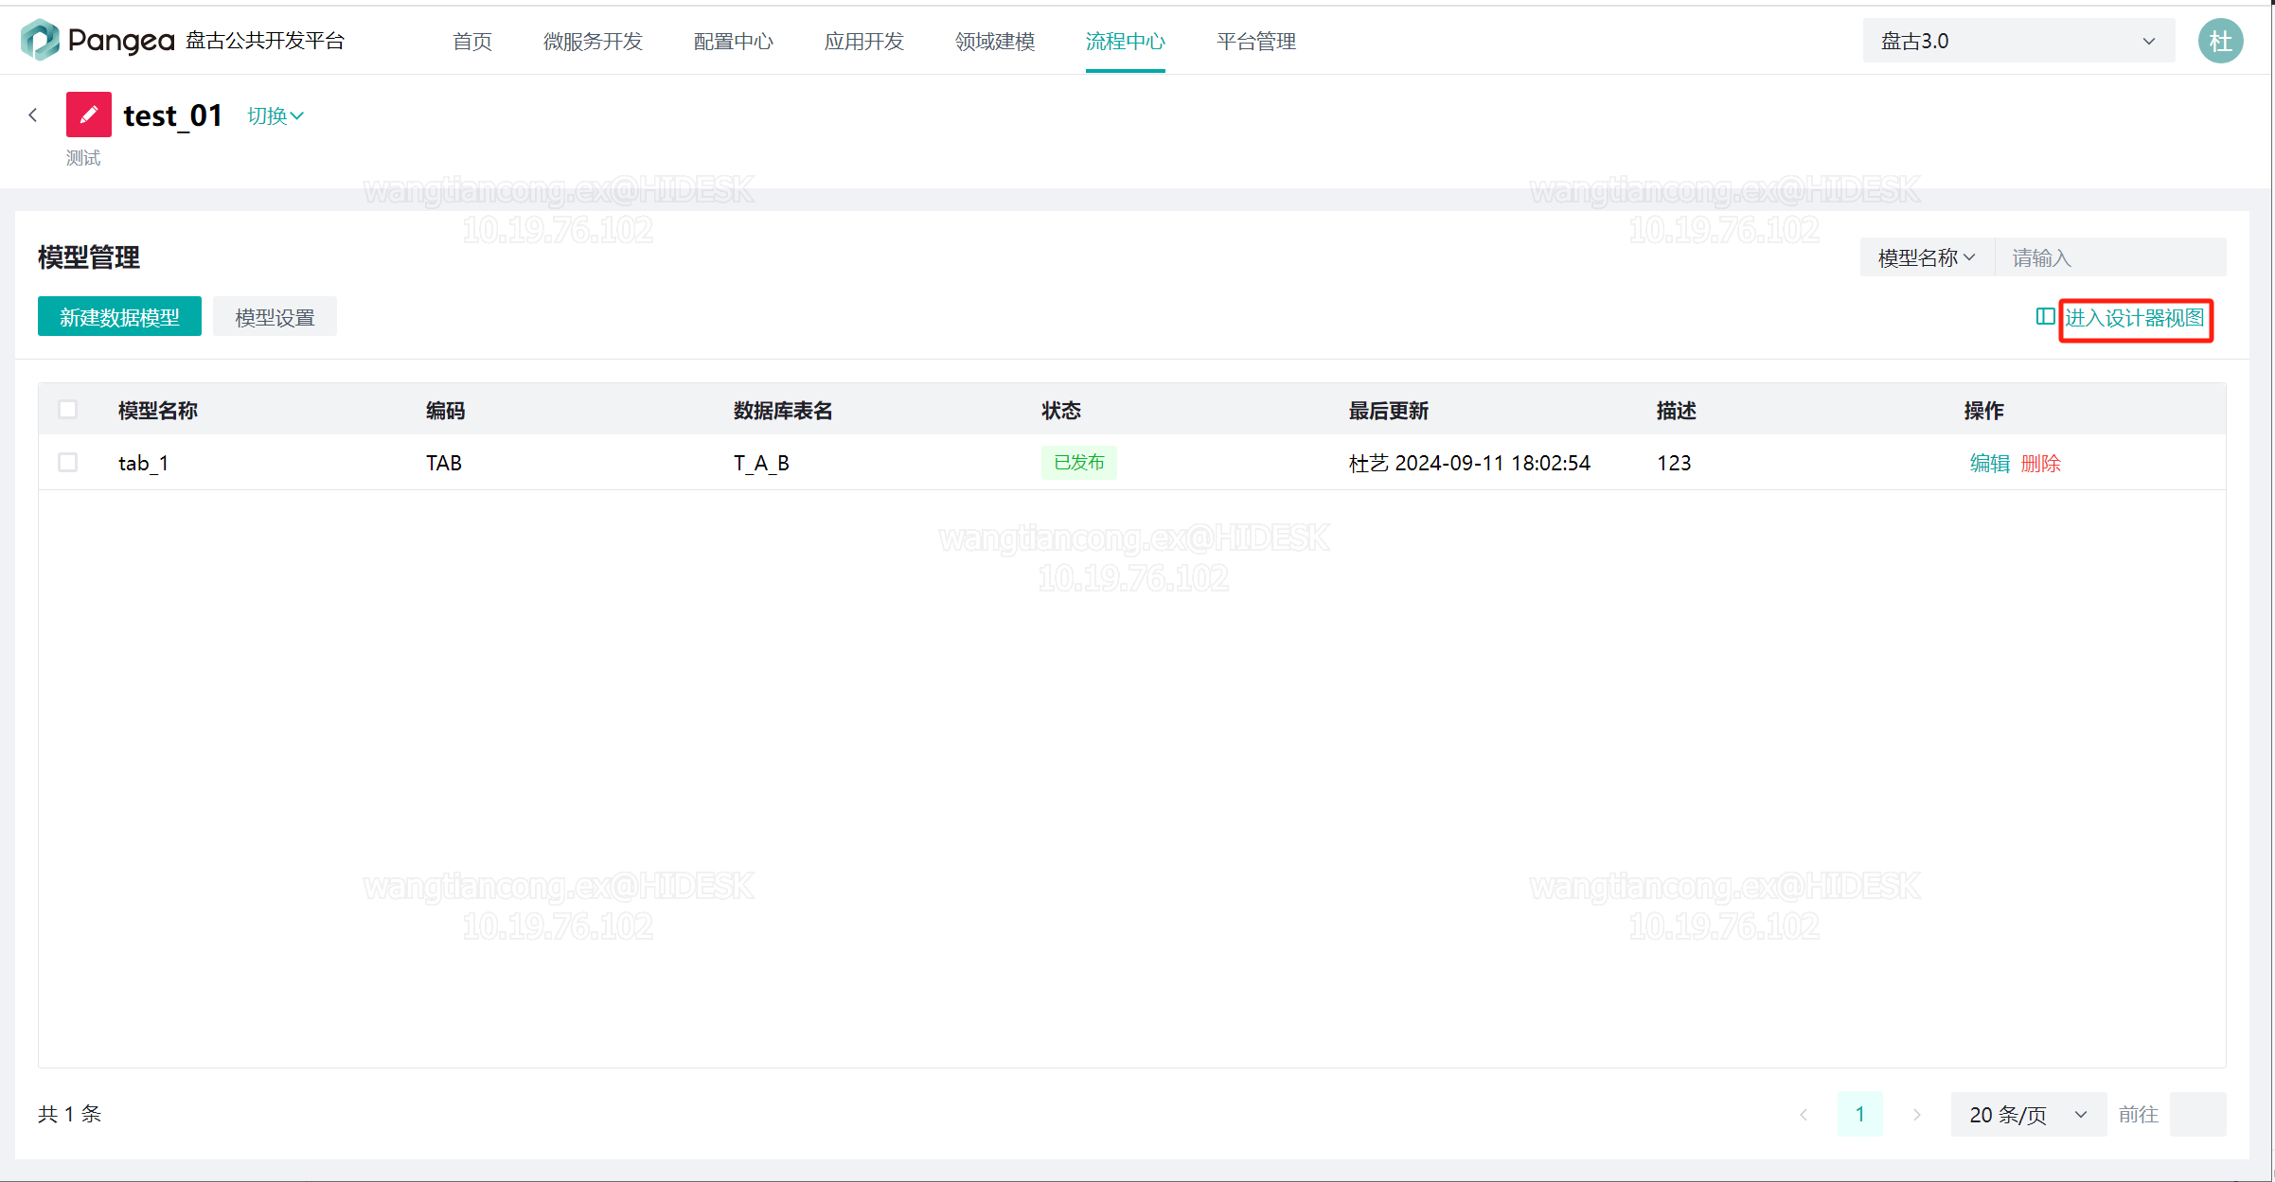Click the 描述 column header
This screenshot has width=2275, height=1182.
coord(1676,410)
